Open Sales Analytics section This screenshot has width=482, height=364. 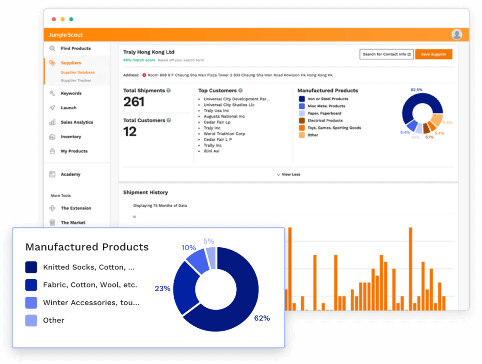point(77,122)
